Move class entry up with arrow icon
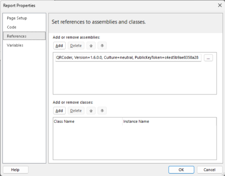 point(91,111)
